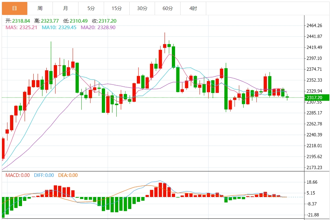332x220 pixels.
Task: Open the 60分 timeframe tab
Action: point(168,8)
